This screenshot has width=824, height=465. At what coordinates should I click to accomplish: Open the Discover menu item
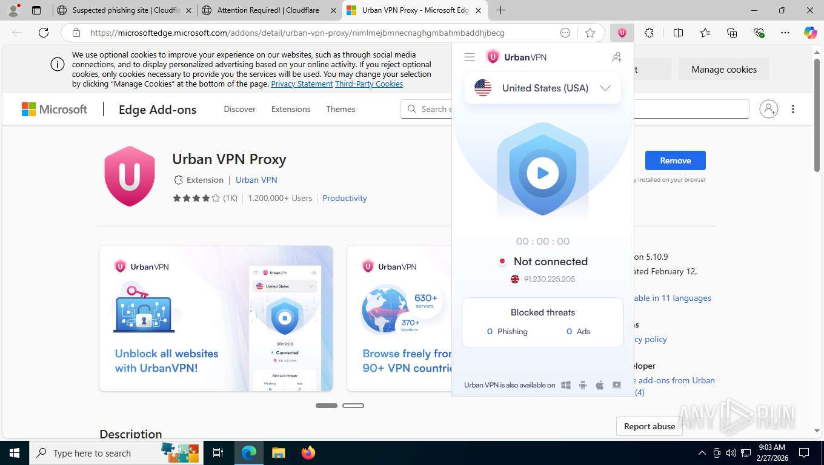click(x=239, y=109)
